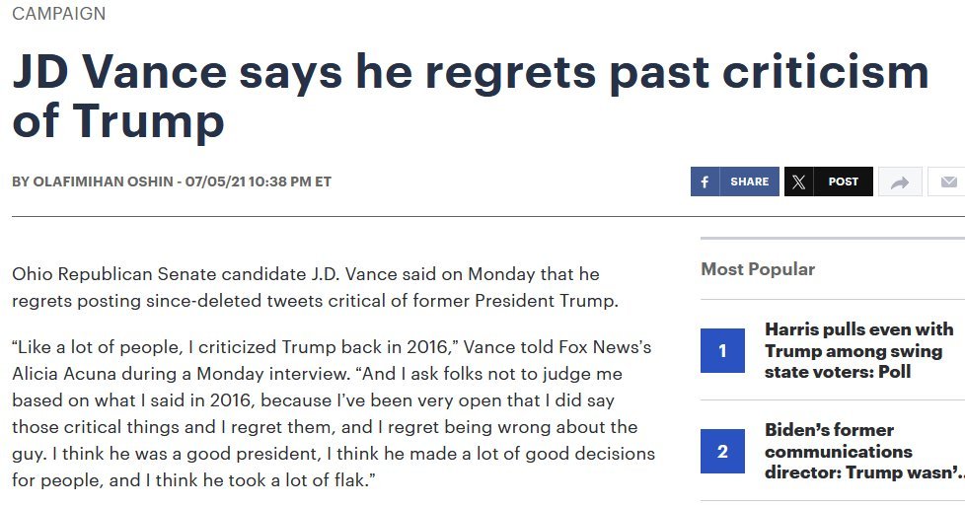Click the first paragraph about Ohio Senate candidate
Screen dimensions: 965x507
pos(315,287)
